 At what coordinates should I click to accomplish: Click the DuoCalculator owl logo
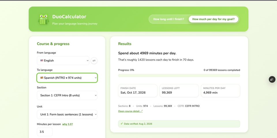pos(44,19)
